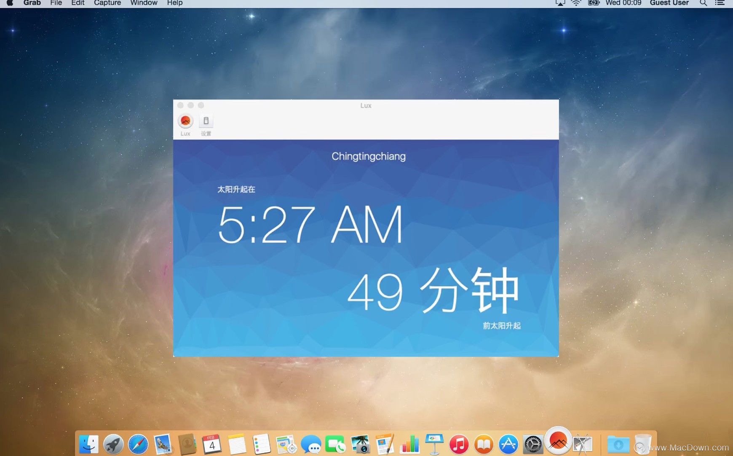This screenshot has height=456, width=733.
Task: Click the Chingtingchiang location name
Action: 369,157
